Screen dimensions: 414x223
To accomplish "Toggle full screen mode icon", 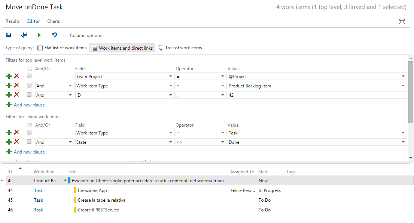I will (x=402, y=22).
